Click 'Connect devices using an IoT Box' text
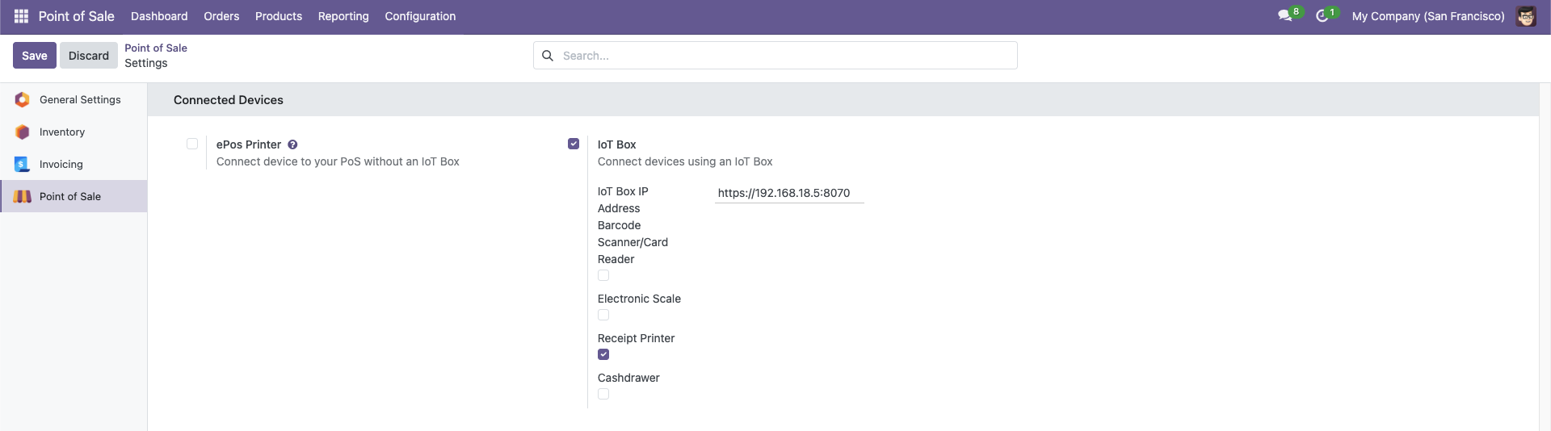1551x431 pixels. tap(685, 161)
